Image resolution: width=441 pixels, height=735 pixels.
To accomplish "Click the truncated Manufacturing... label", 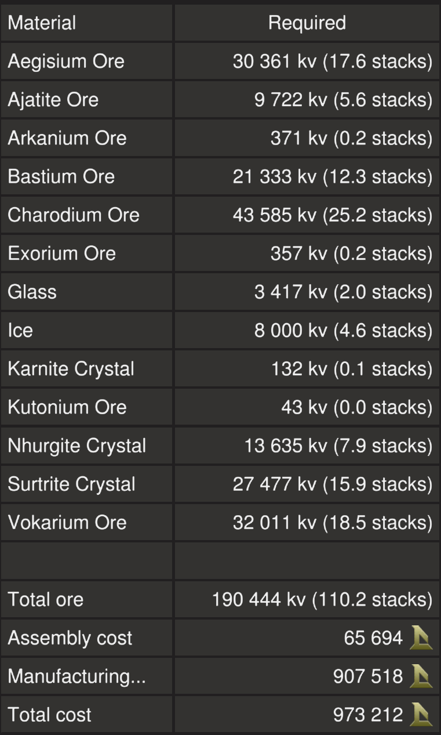I will pos(76,676).
